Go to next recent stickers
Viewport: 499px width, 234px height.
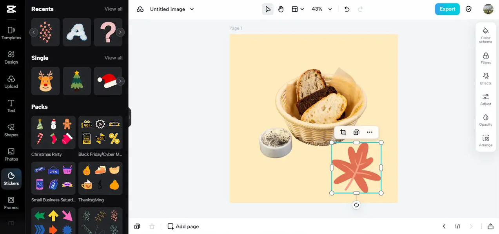pyautogui.click(x=120, y=32)
